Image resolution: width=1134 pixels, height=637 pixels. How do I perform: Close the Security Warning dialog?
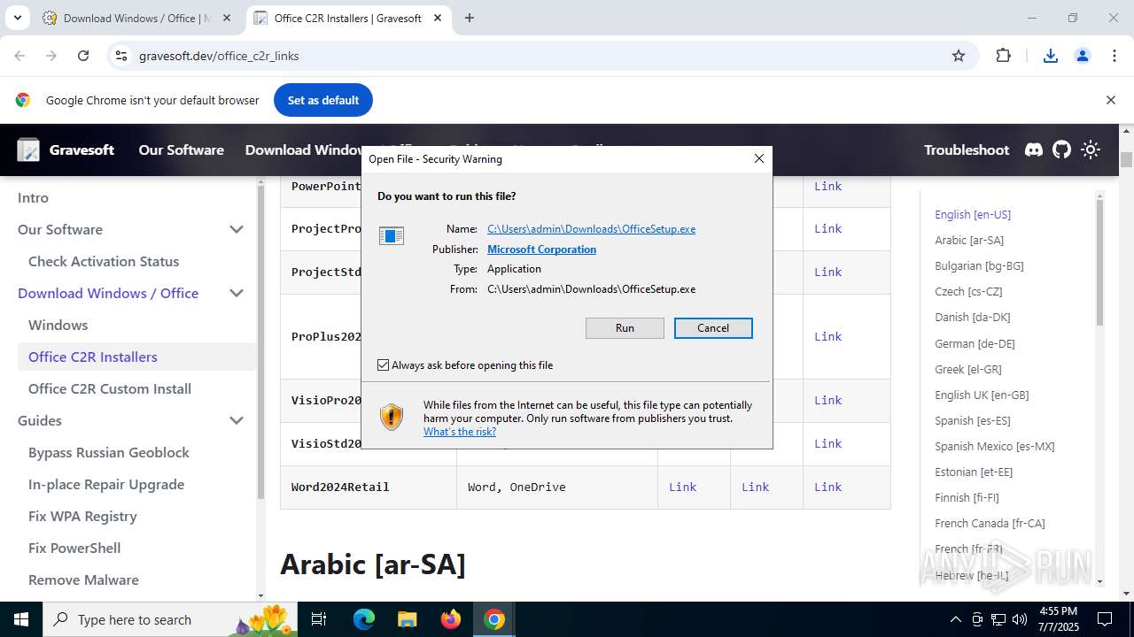click(758, 158)
